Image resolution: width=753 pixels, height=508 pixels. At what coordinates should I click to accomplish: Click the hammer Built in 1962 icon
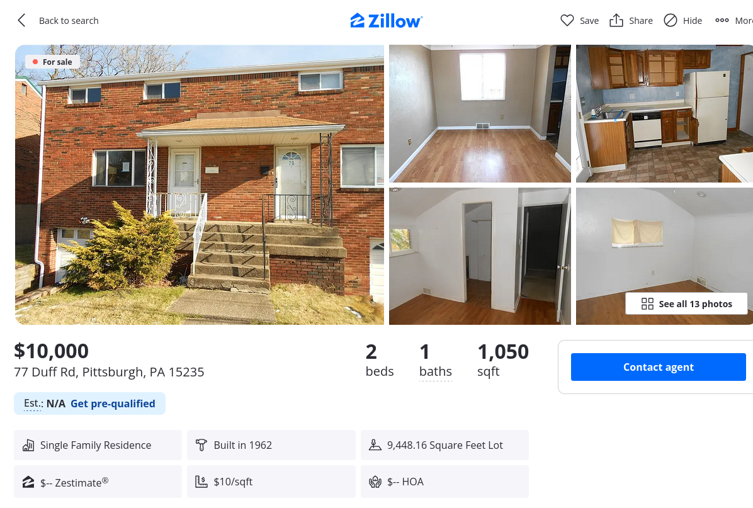pyautogui.click(x=201, y=445)
